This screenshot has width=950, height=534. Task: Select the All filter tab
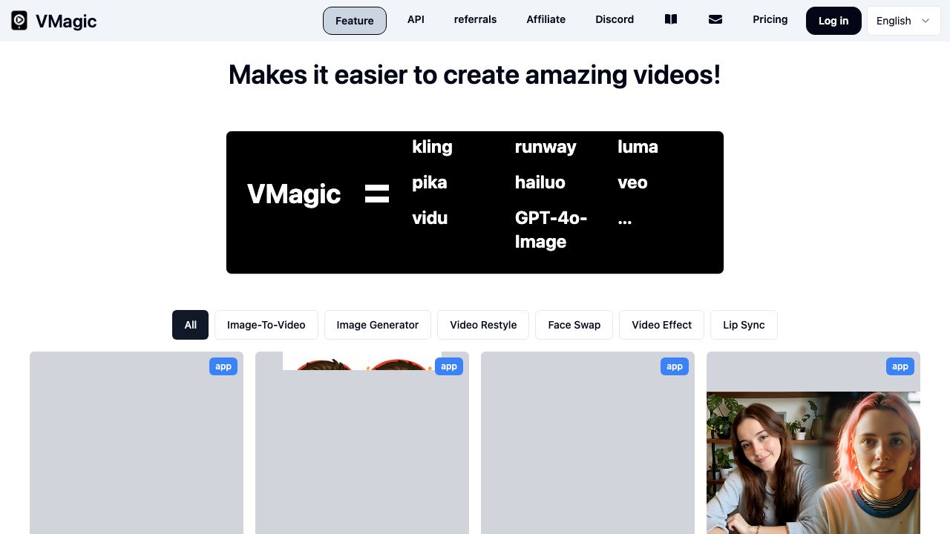pyautogui.click(x=191, y=325)
